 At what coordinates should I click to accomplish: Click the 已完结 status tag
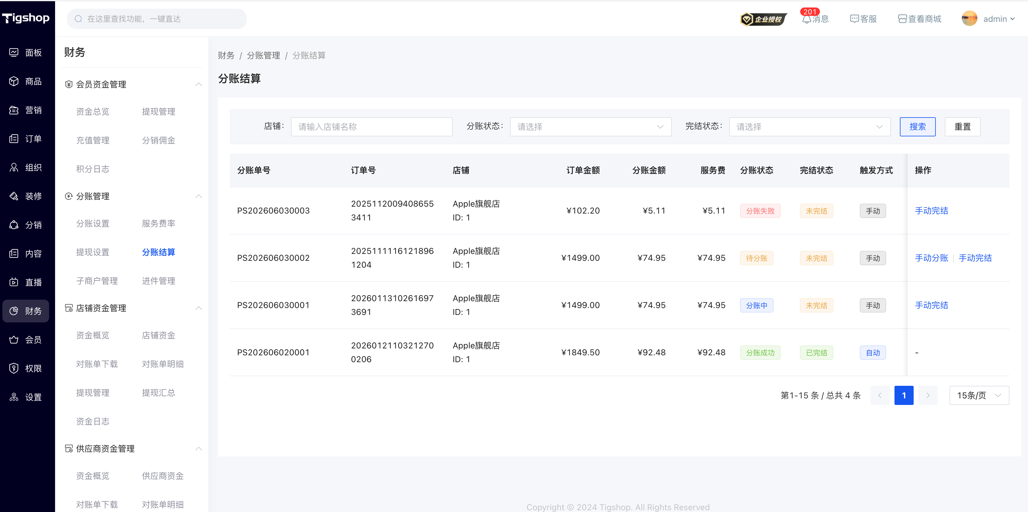(x=816, y=353)
